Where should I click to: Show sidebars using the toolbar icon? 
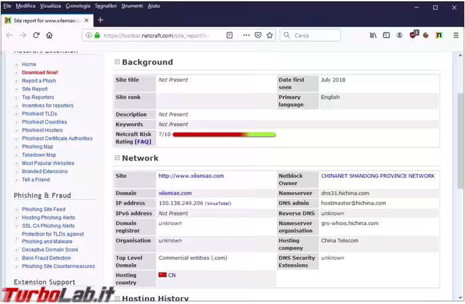click(387, 35)
